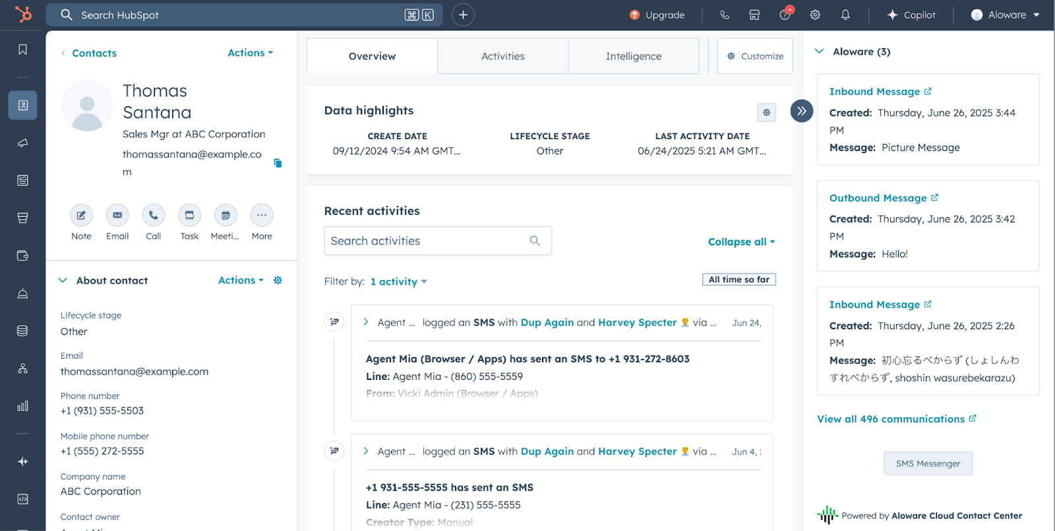The width and height of the screenshot is (1055, 531).
Task: Open the notifications bell
Action: tap(845, 15)
